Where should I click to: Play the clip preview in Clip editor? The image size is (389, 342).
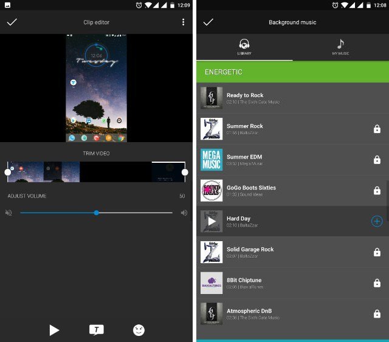[x=54, y=330]
